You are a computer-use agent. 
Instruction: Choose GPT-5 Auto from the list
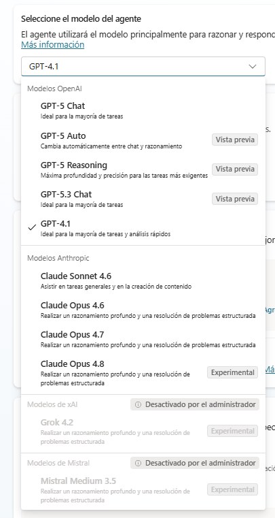143,140
